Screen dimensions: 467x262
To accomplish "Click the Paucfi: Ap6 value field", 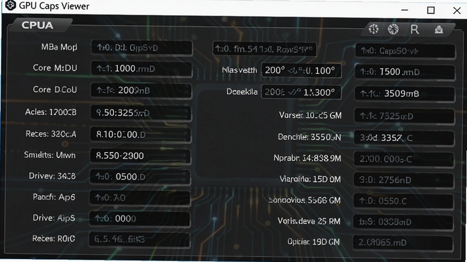I will pos(140,198).
